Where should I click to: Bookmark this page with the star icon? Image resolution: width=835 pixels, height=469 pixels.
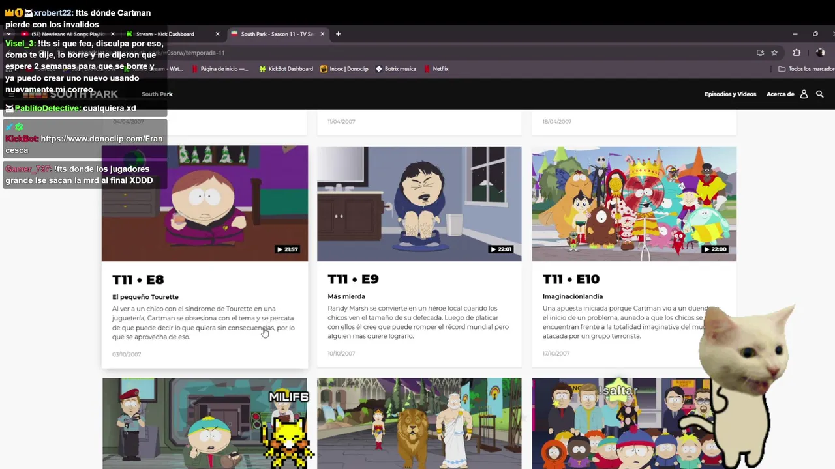[x=774, y=53]
